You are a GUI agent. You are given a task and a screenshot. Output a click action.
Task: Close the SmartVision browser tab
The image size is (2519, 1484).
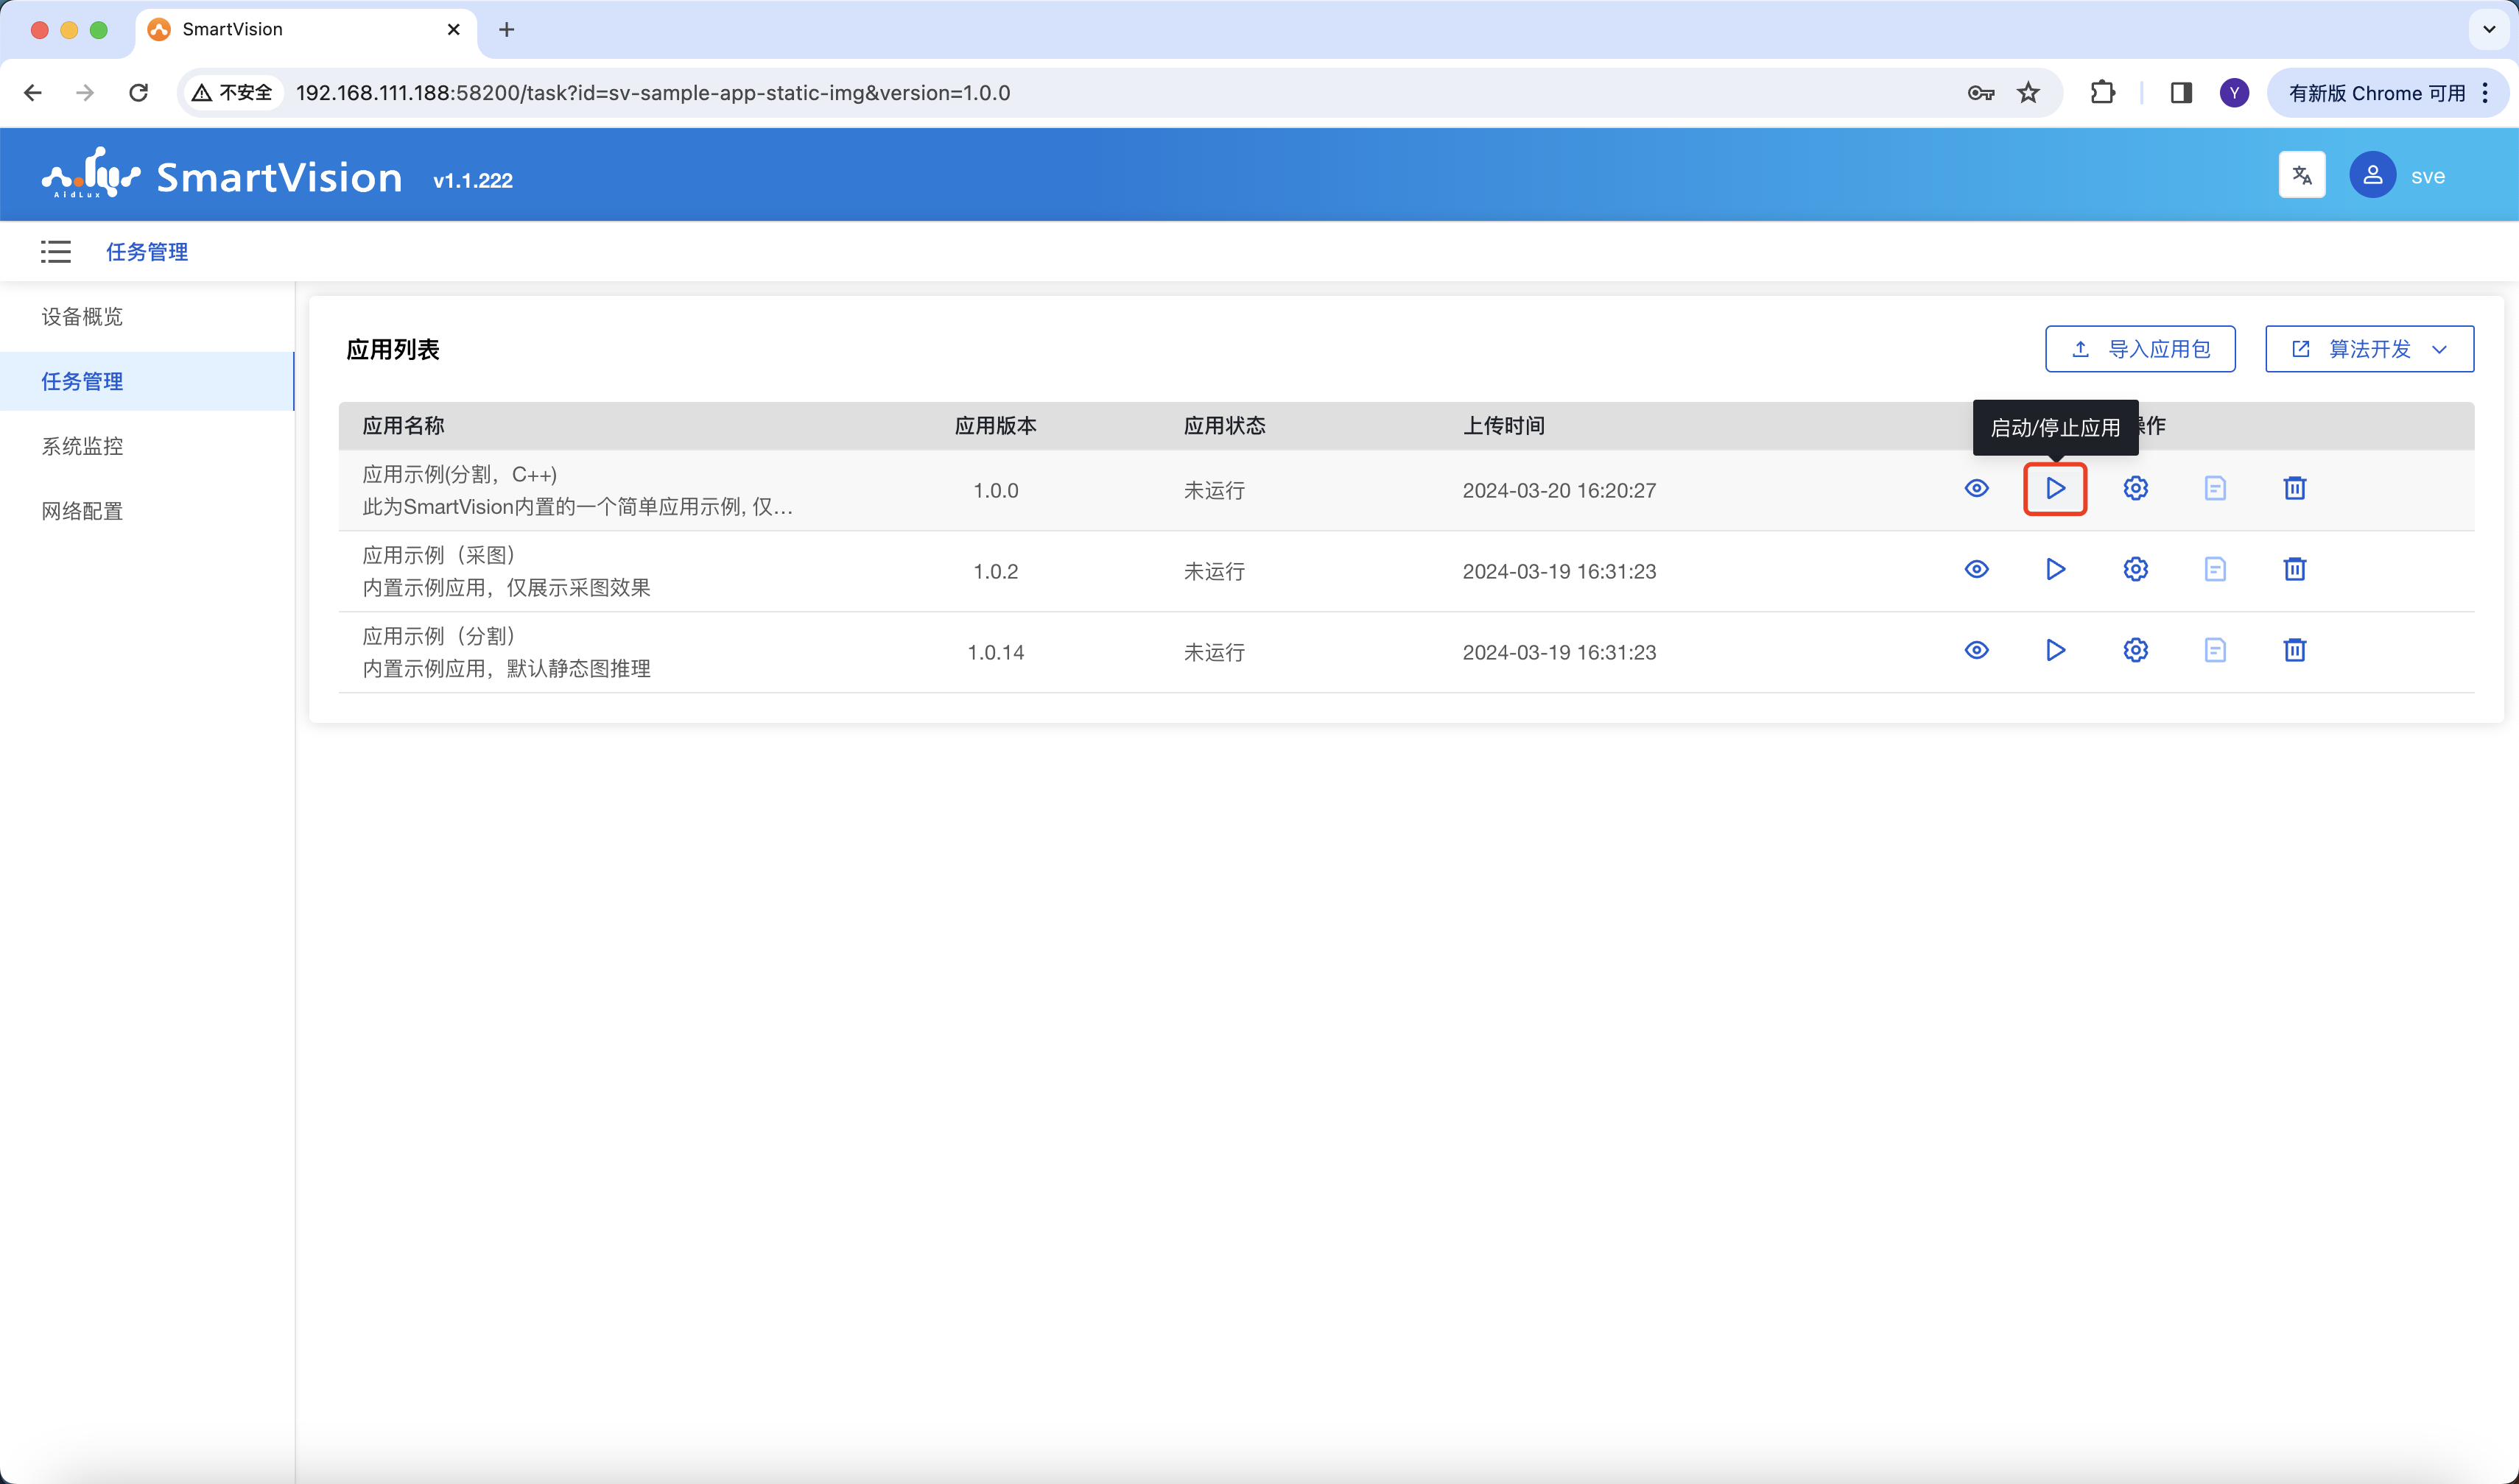[453, 30]
